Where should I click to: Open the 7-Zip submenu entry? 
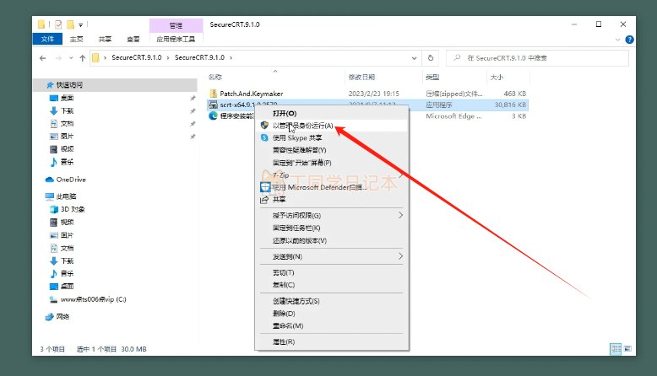pos(331,175)
